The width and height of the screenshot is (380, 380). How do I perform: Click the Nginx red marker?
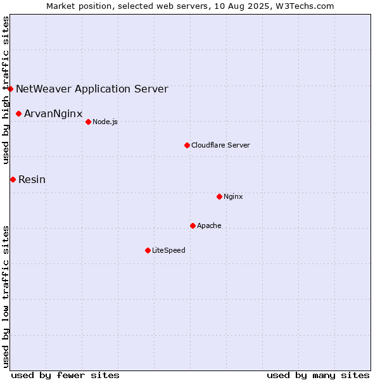pyautogui.click(x=219, y=196)
